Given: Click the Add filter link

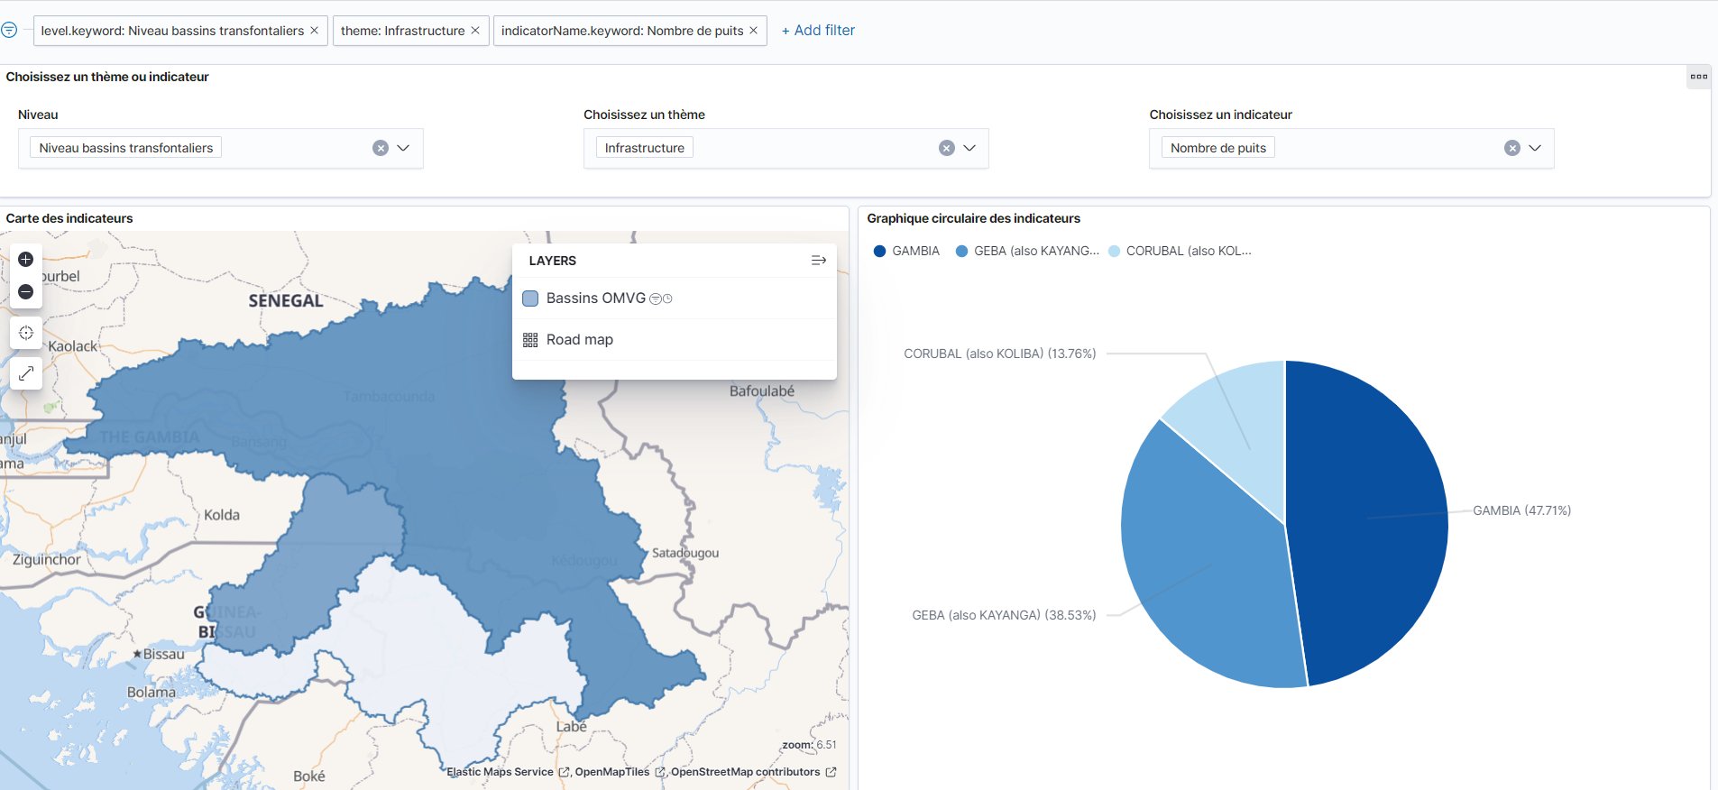Looking at the screenshot, I should pos(818,30).
